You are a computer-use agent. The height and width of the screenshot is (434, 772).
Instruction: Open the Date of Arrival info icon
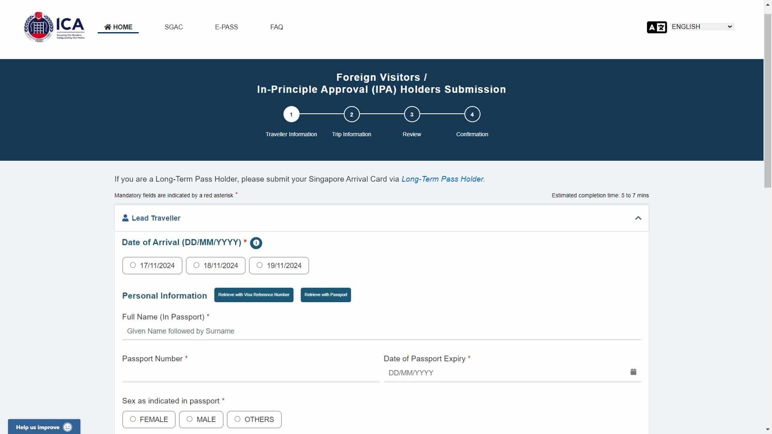coord(256,243)
